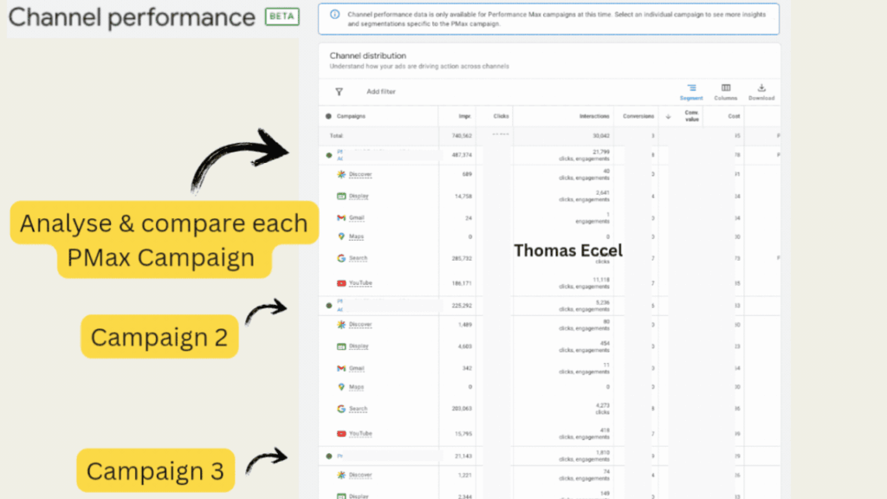Click the sort arrow beside Conversions column
Viewport: 887px width, 499px height.
click(x=668, y=116)
